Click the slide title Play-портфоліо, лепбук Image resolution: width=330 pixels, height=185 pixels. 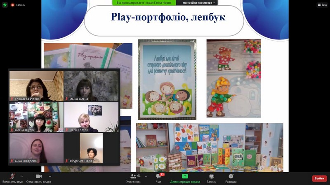168,17
